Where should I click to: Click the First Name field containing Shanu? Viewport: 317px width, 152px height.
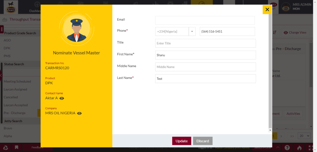point(206,55)
